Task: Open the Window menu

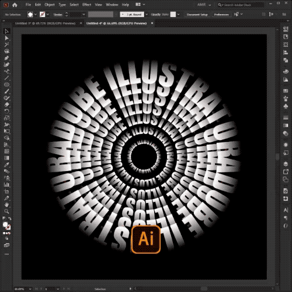Action: pyautogui.click(x=112, y=5)
